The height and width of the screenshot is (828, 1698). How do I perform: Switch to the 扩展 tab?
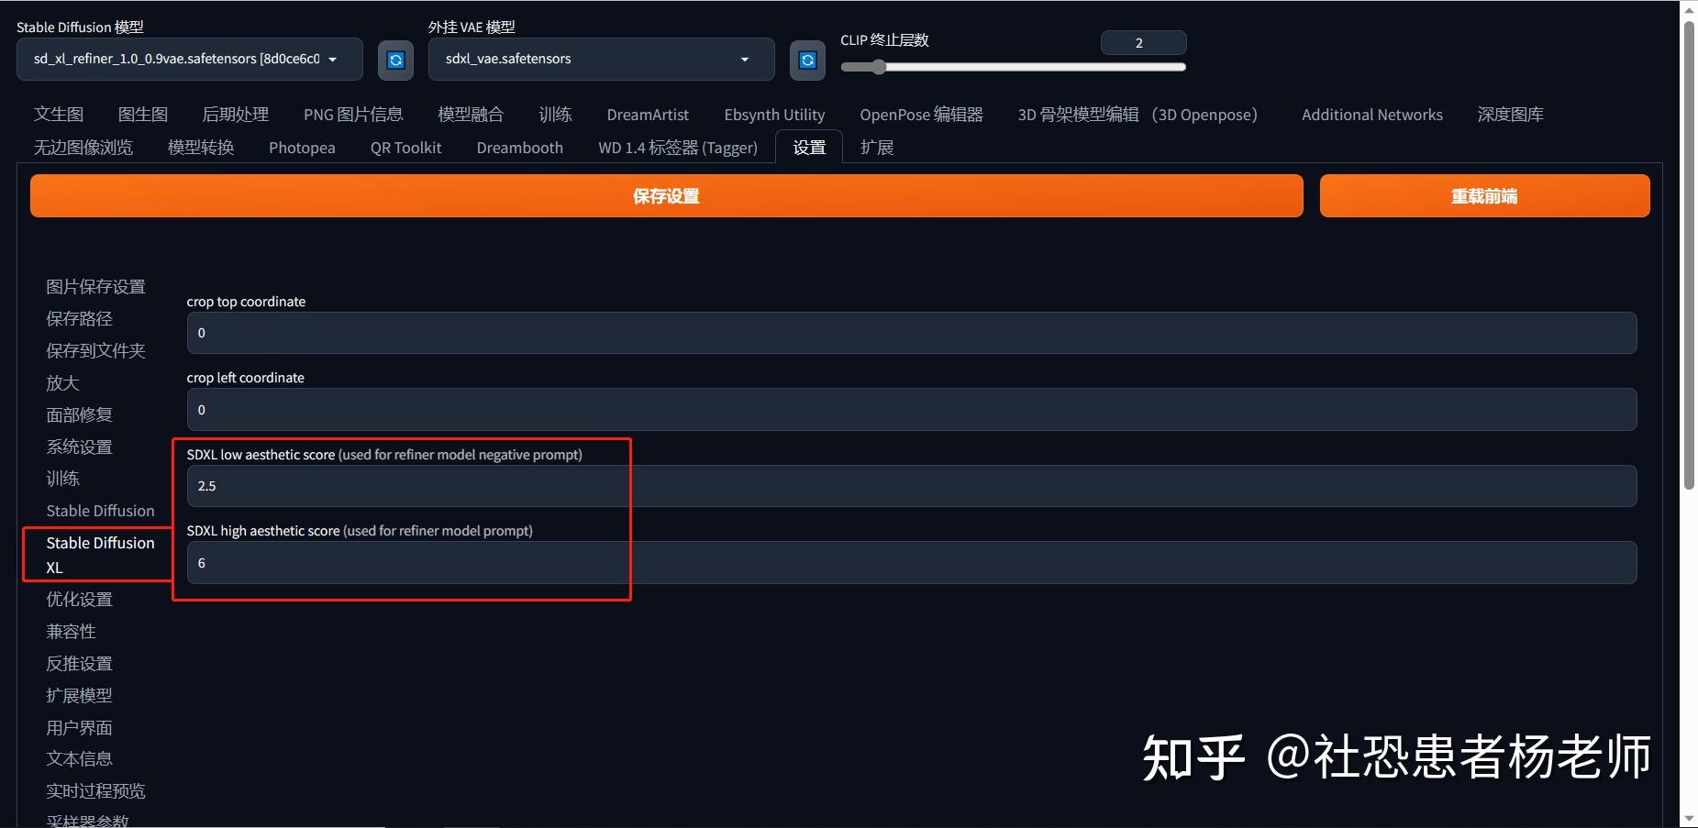tap(876, 147)
